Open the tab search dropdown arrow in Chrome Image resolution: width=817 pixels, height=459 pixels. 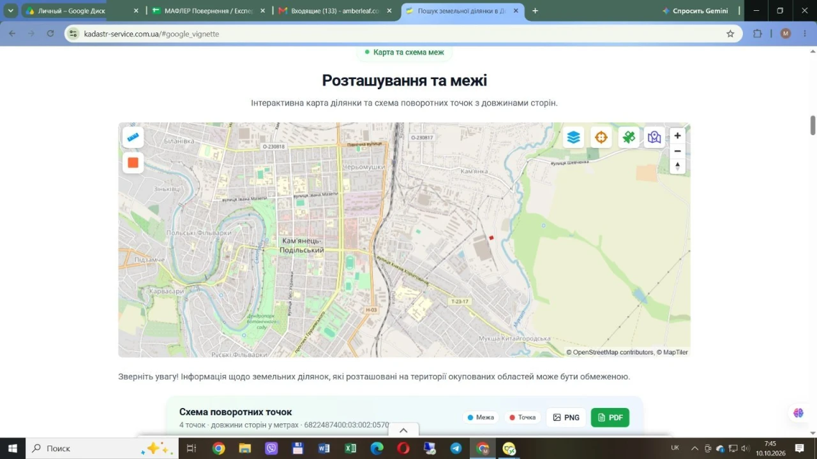11,11
